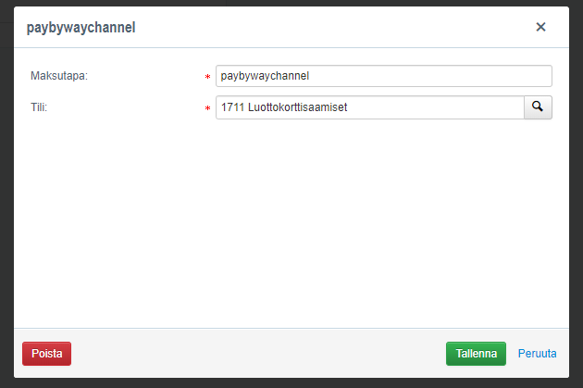Click the gray footer bar between buttons
Screen dimensions: 583x388
pos(258,354)
